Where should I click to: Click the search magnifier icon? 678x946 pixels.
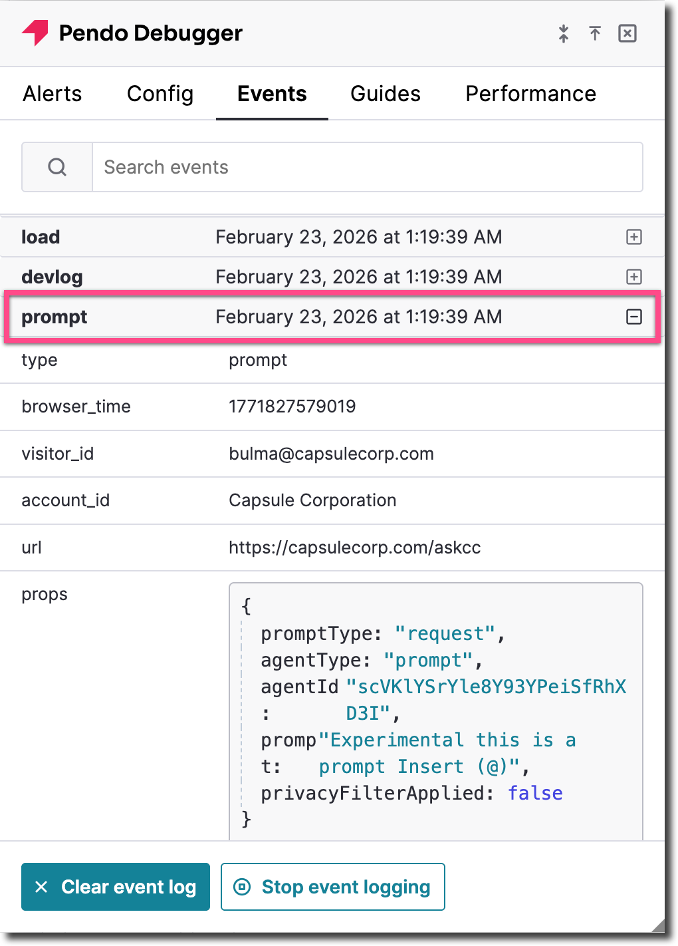click(x=57, y=167)
